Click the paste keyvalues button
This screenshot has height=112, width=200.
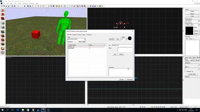click(x=83, y=41)
